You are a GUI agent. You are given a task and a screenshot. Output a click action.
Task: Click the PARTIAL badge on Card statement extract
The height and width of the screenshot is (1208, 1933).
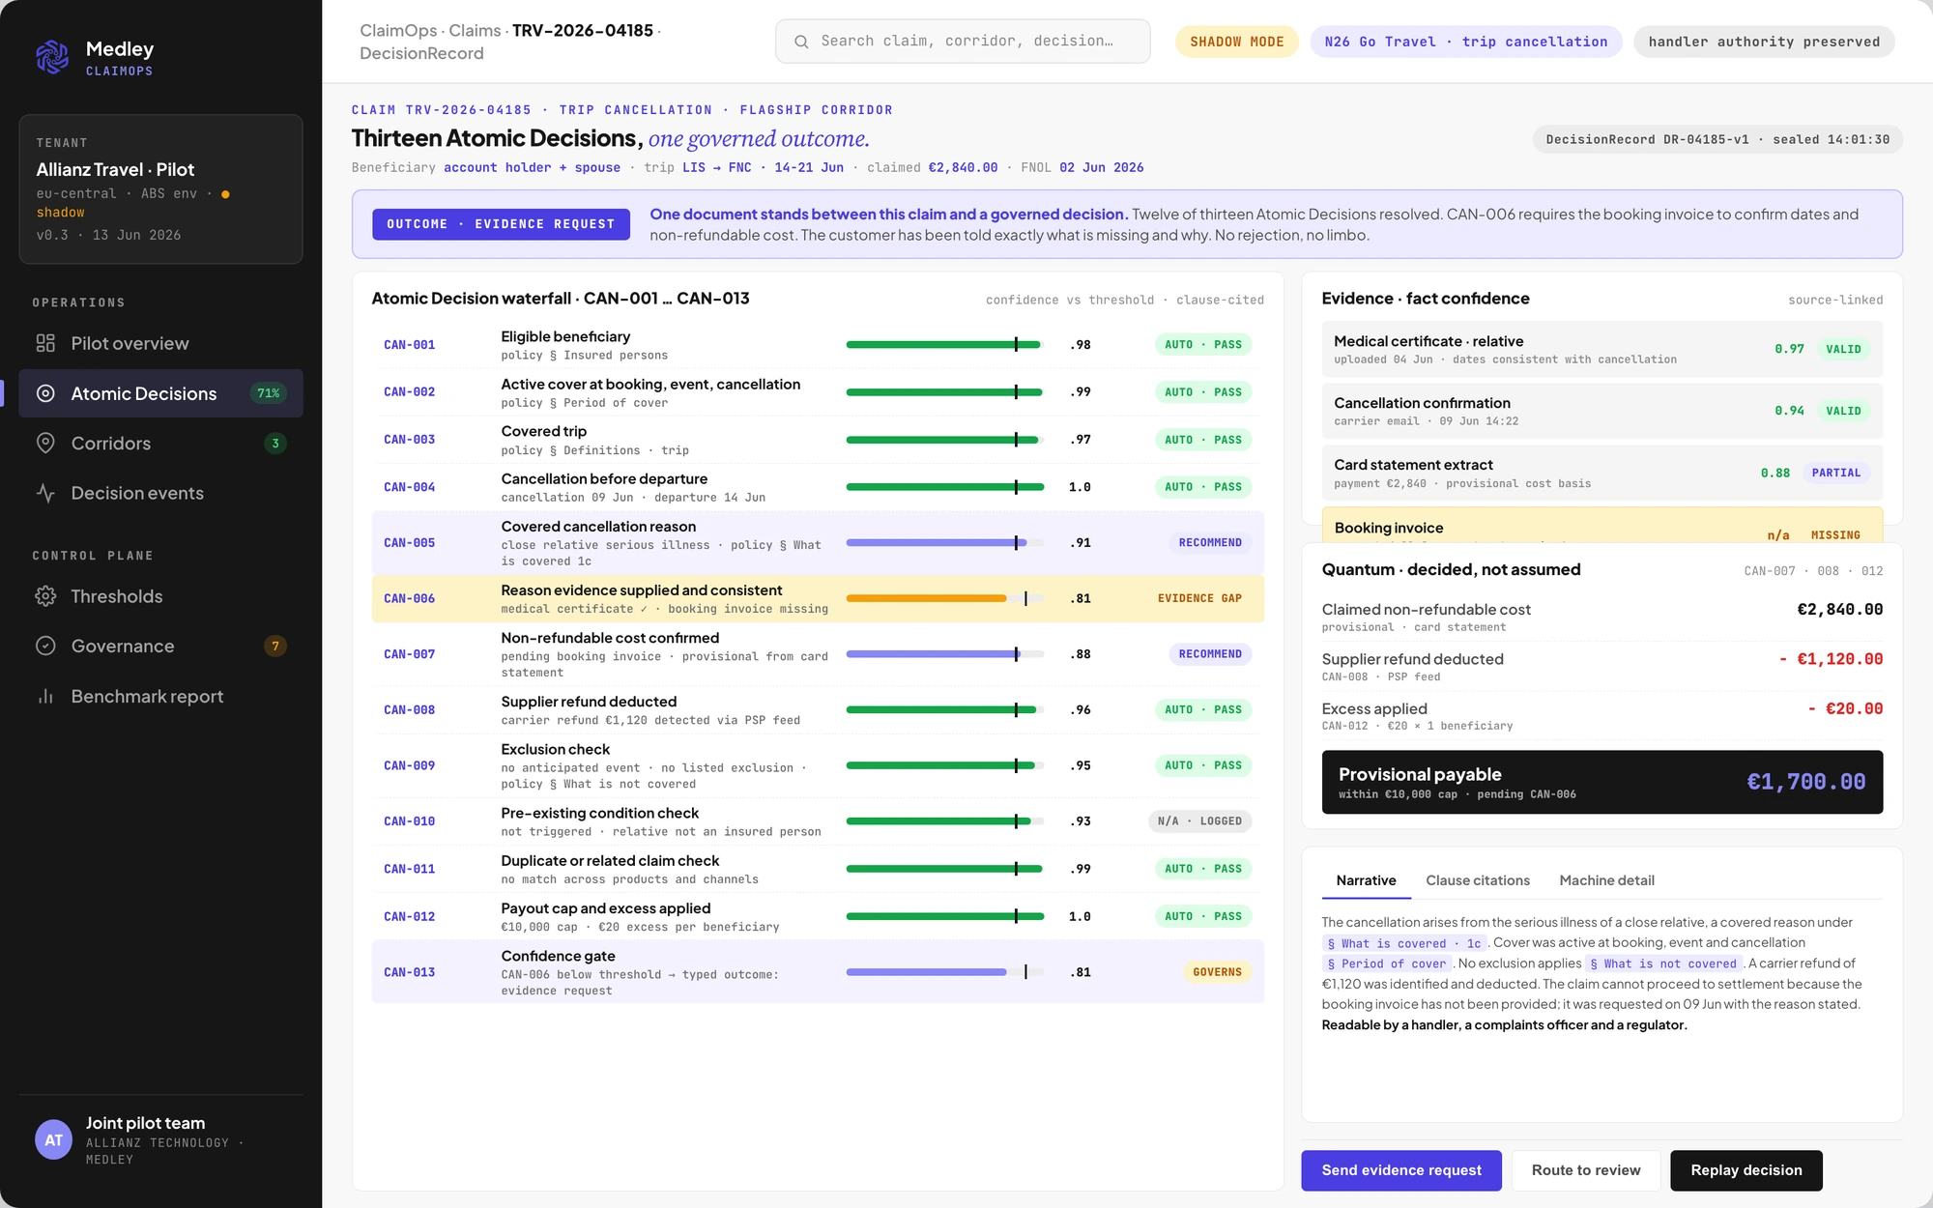(x=1835, y=473)
